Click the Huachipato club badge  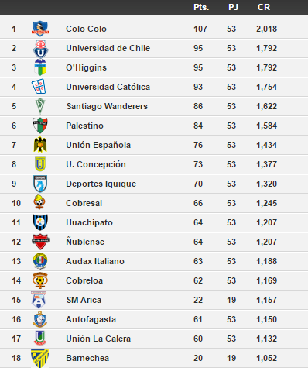click(40, 222)
